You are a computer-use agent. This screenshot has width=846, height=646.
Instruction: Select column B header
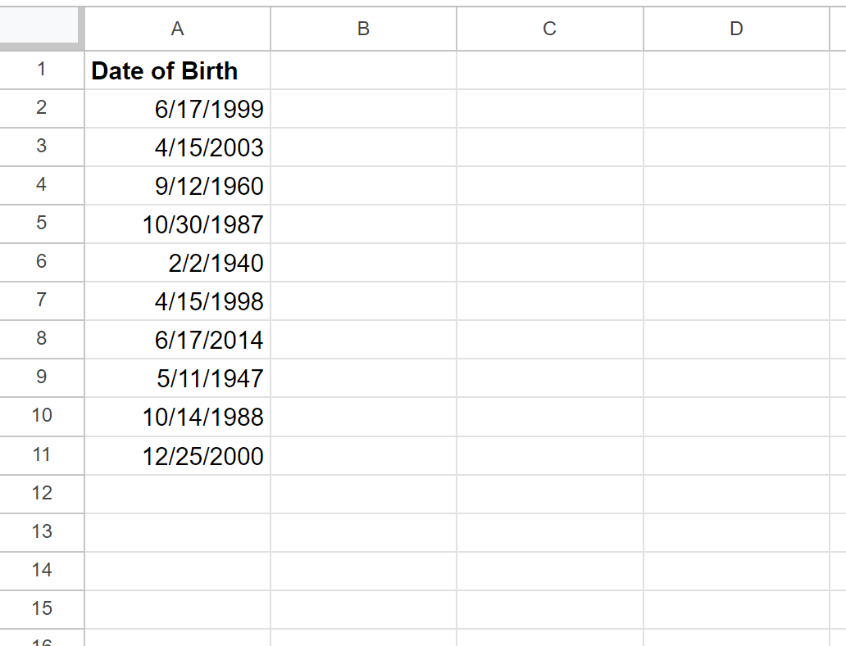[364, 29]
